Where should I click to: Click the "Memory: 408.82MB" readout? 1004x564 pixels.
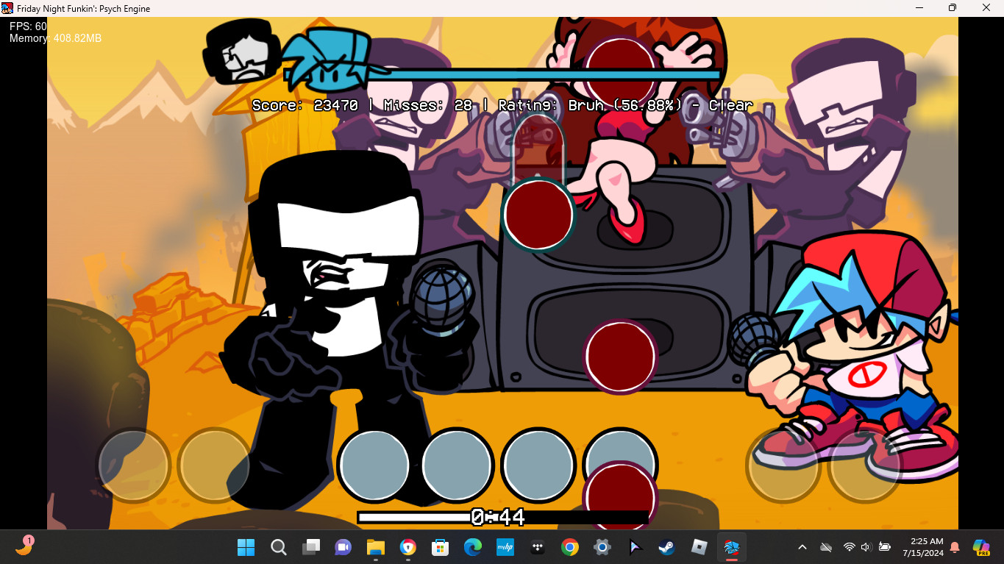(55, 38)
